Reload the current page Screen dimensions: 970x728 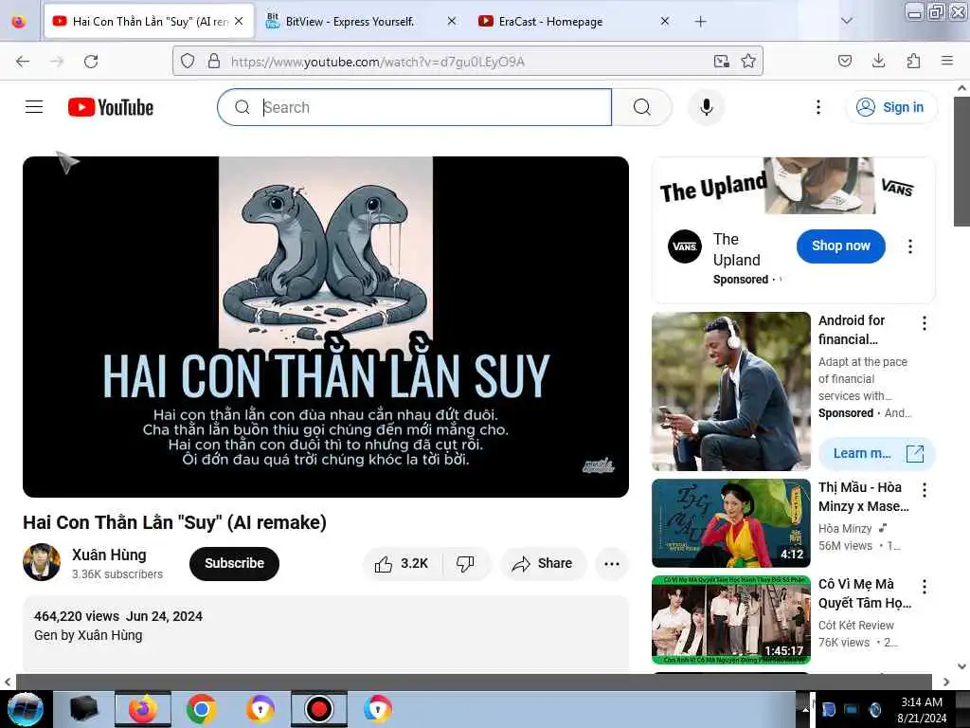click(91, 62)
